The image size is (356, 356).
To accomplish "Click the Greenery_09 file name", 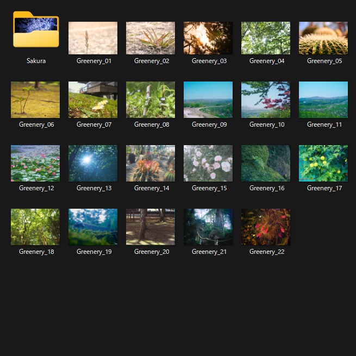I will point(209,124).
